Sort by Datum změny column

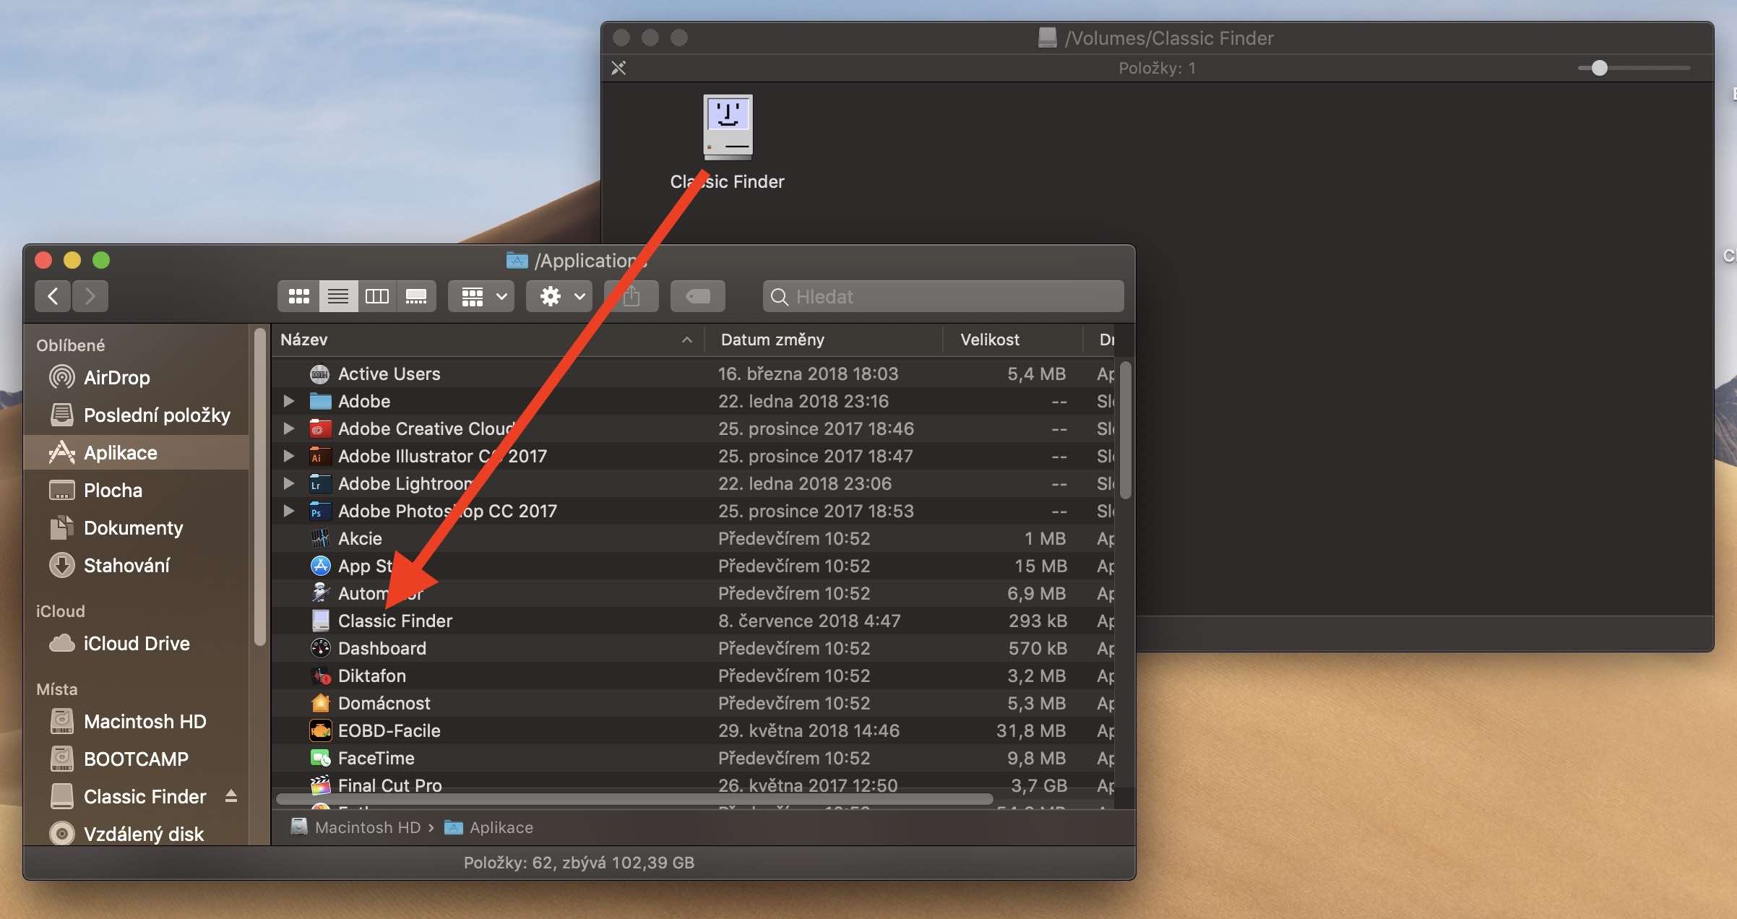click(x=772, y=340)
